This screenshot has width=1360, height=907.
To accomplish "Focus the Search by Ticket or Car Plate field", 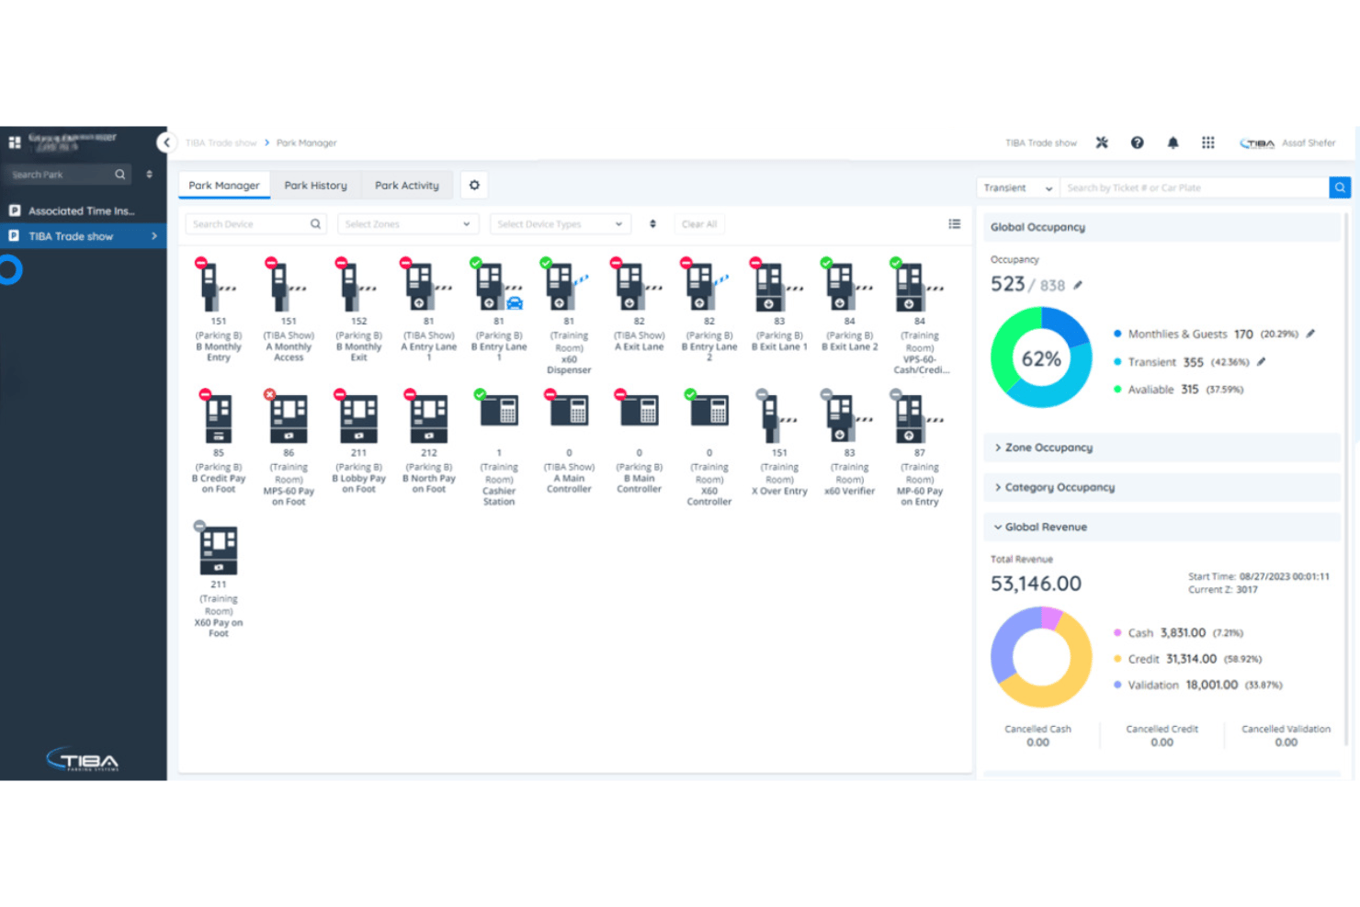I will (x=1195, y=187).
